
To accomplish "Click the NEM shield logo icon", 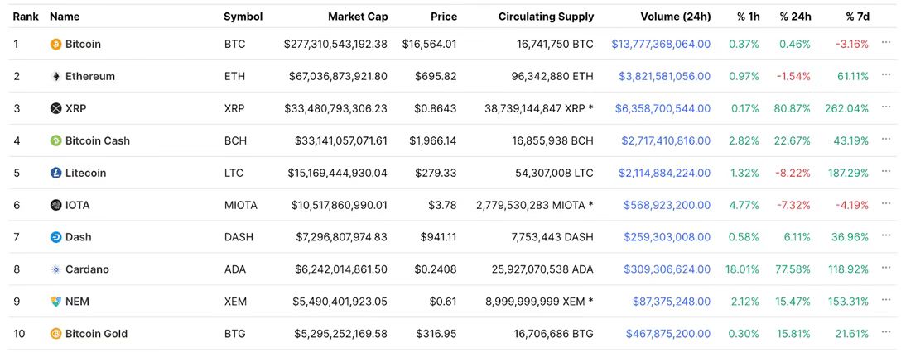I will tap(55, 301).
